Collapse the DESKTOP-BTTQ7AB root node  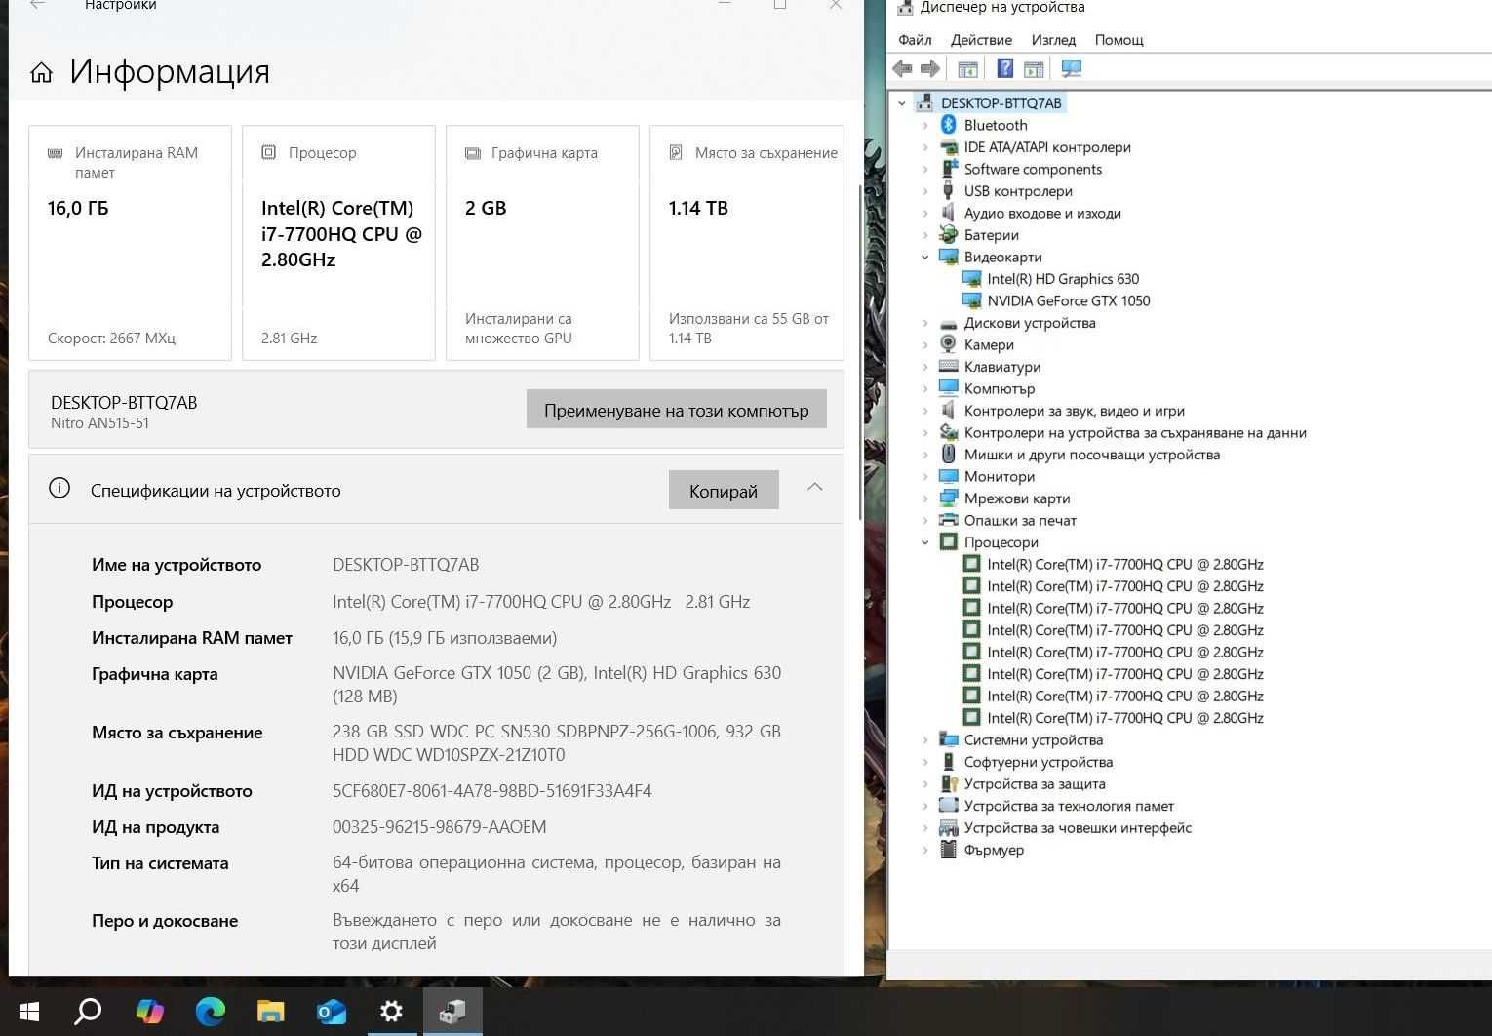click(902, 103)
